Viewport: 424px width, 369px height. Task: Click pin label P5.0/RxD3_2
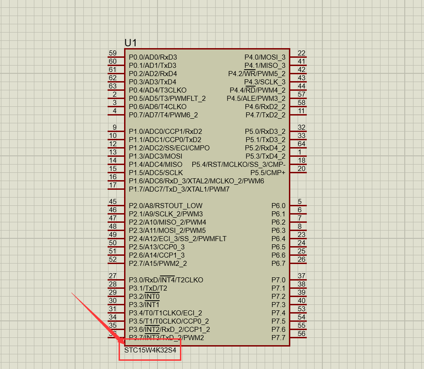pos(265,132)
